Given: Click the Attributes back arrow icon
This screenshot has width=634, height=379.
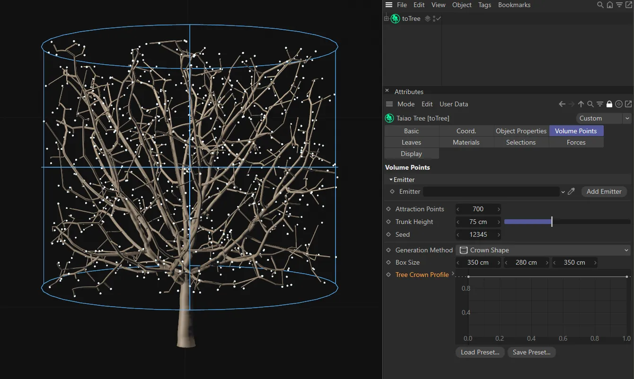Looking at the screenshot, I should point(562,104).
